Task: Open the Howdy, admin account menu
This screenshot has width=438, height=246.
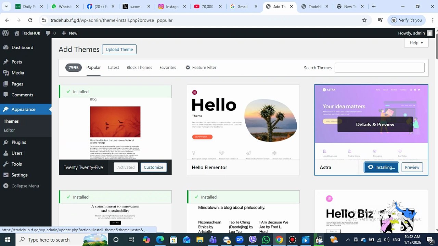Action: (x=415, y=33)
